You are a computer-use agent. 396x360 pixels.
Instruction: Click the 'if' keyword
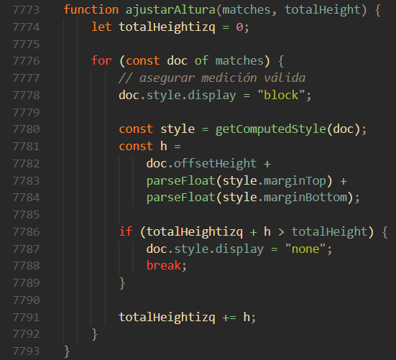click(x=126, y=231)
